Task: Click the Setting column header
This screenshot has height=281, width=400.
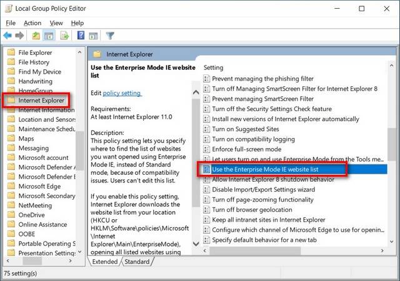Action: click(213, 67)
